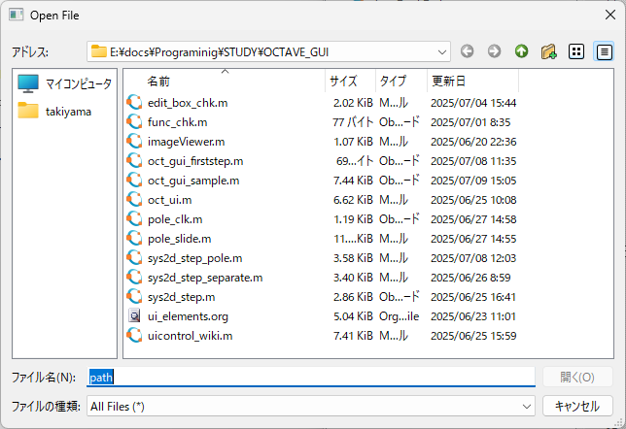Viewport: 626px width, 429px height.
Task: Click the document icon of ui_elements.org
Action: (134, 316)
